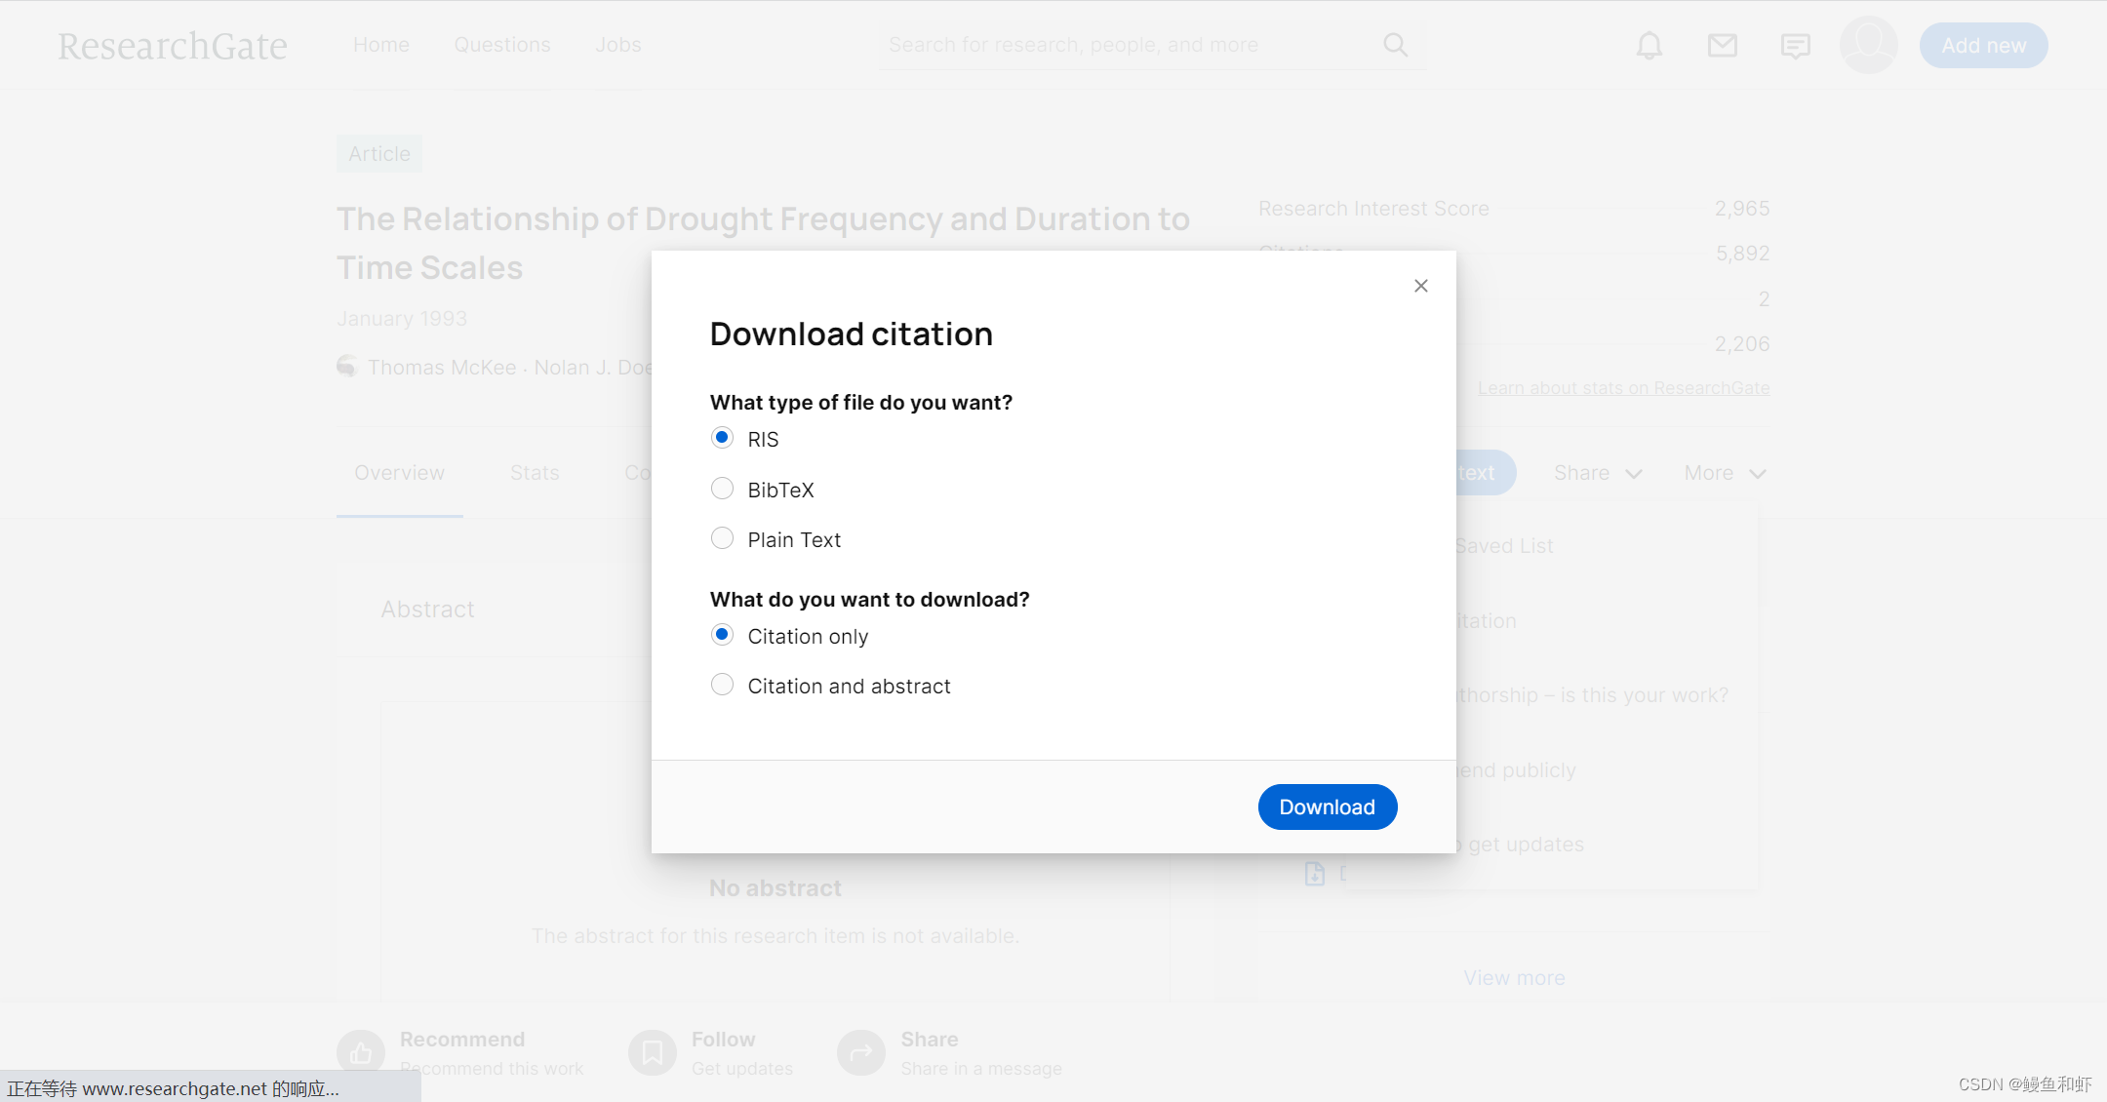This screenshot has width=2107, height=1102.
Task: Click the Follow bookmark icon
Action: 652,1053
